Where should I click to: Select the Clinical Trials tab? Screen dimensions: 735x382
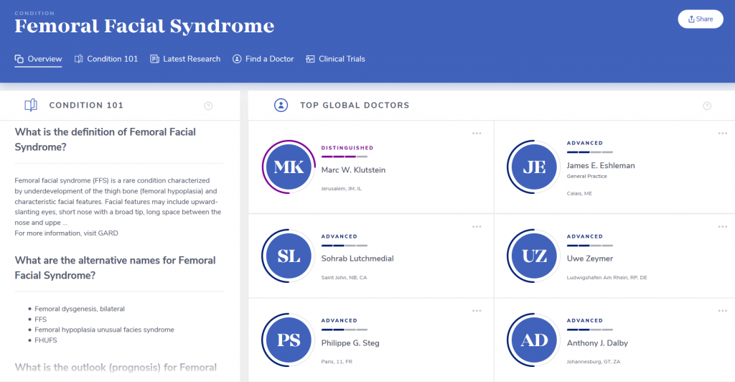point(335,59)
